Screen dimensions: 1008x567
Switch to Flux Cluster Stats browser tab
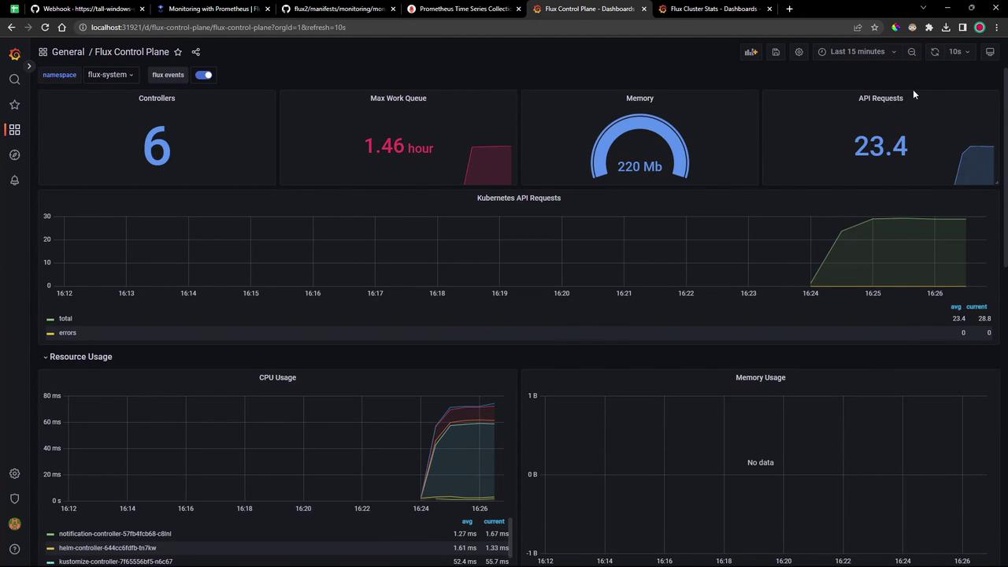(713, 9)
